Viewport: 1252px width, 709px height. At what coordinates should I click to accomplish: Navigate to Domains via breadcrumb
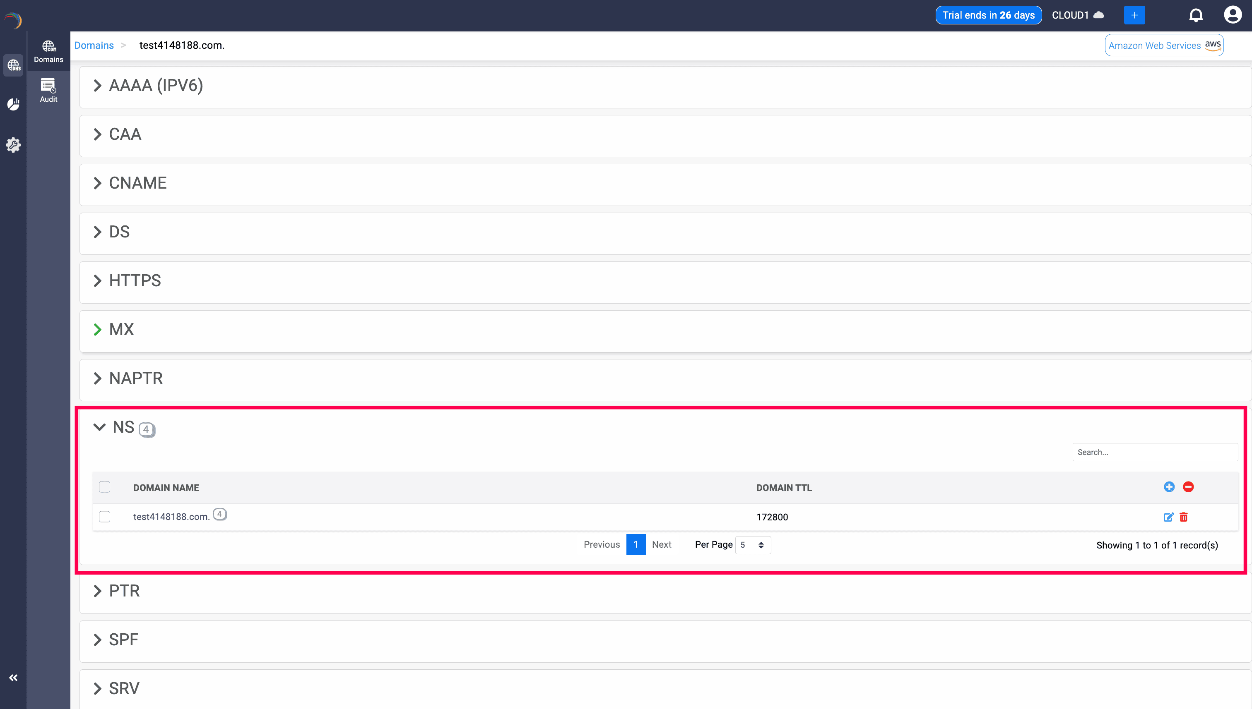(x=94, y=45)
